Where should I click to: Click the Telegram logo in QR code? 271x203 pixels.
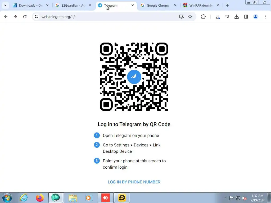134,77
